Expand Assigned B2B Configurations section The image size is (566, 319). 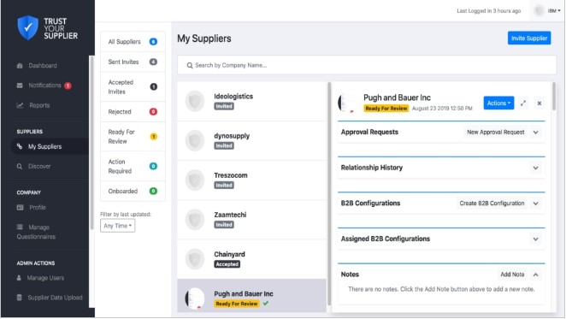point(536,239)
